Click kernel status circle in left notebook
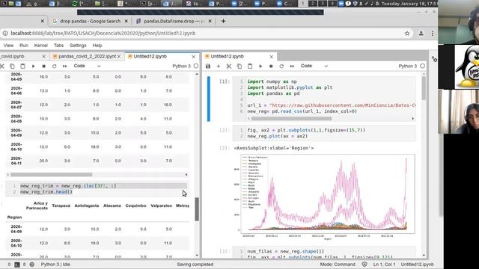 (196, 66)
